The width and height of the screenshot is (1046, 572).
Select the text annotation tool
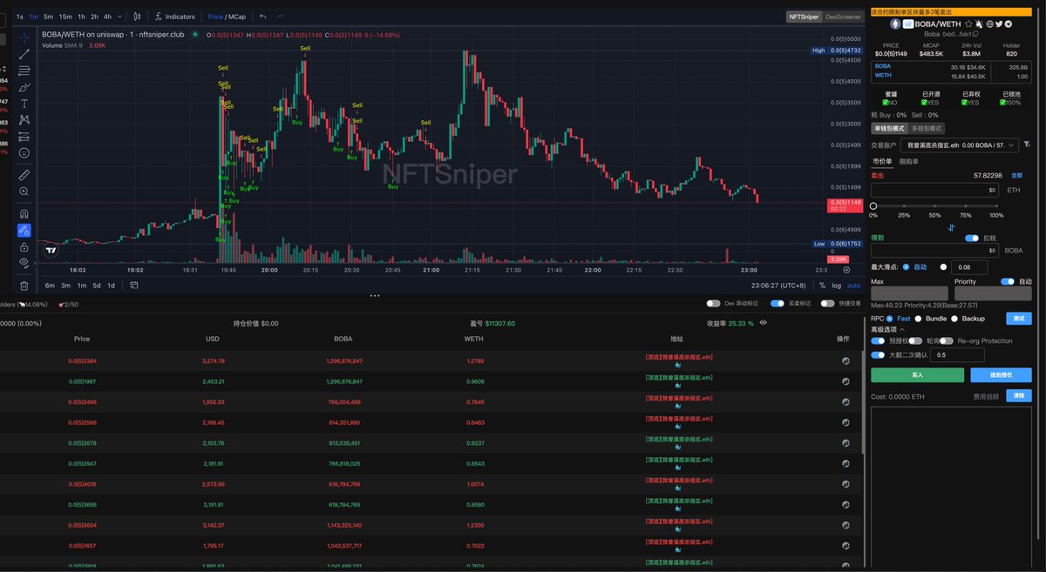coord(24,103)
